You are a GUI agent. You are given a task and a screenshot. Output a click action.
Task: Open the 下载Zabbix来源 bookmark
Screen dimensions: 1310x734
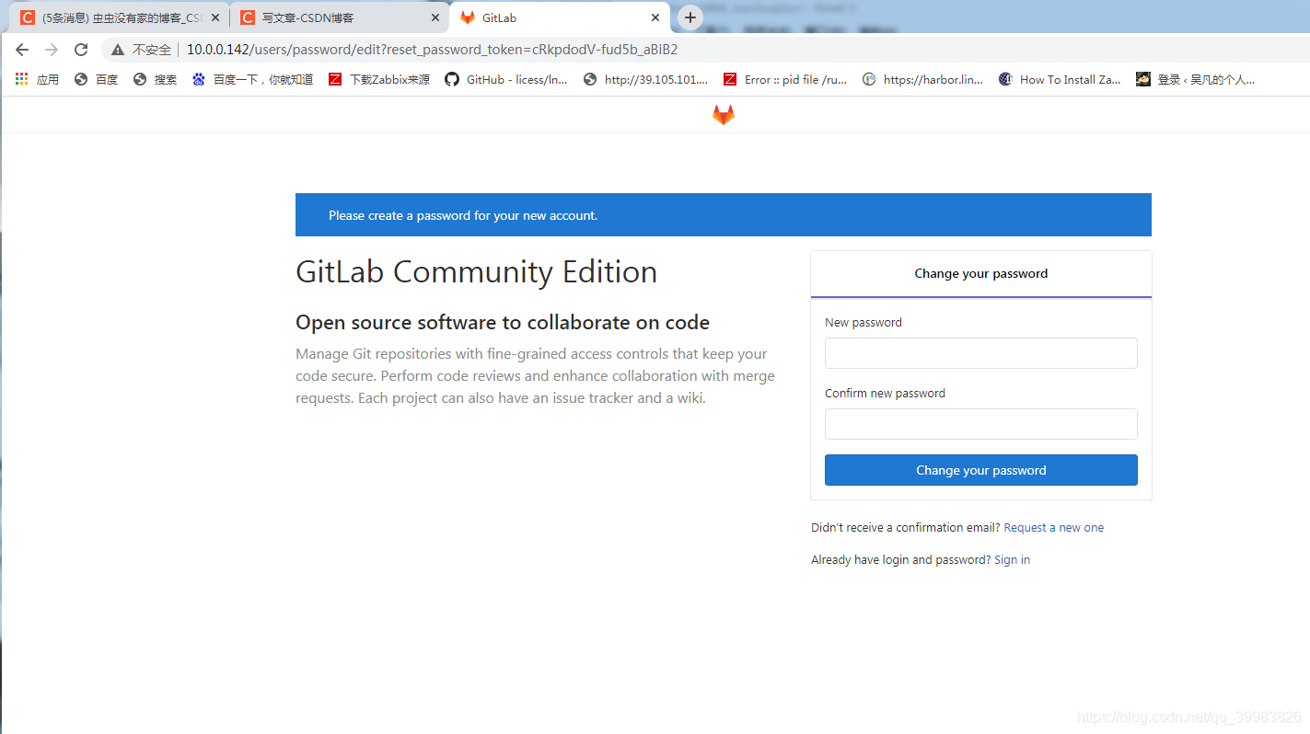tap(379, 80)
